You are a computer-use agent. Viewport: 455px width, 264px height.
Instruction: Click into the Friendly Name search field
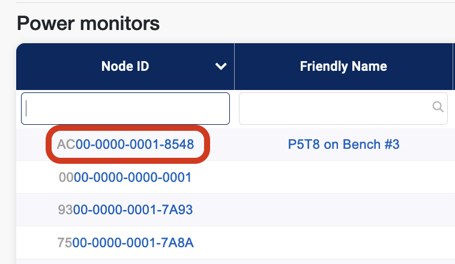(336, 108)
